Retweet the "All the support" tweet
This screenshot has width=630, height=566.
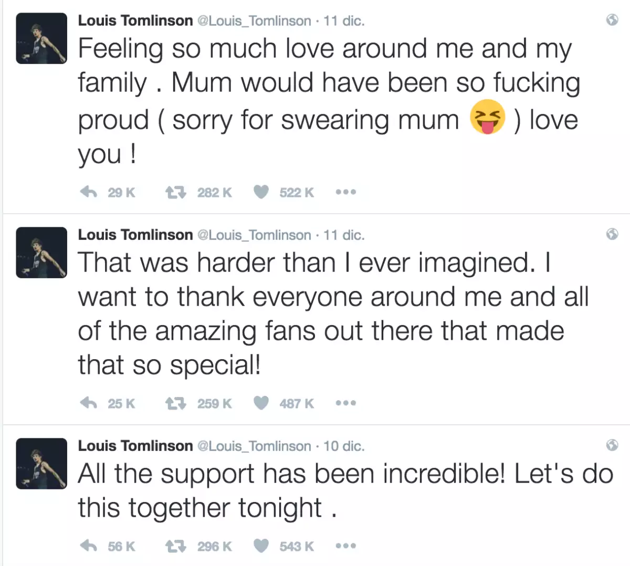[x=175, y=546]
